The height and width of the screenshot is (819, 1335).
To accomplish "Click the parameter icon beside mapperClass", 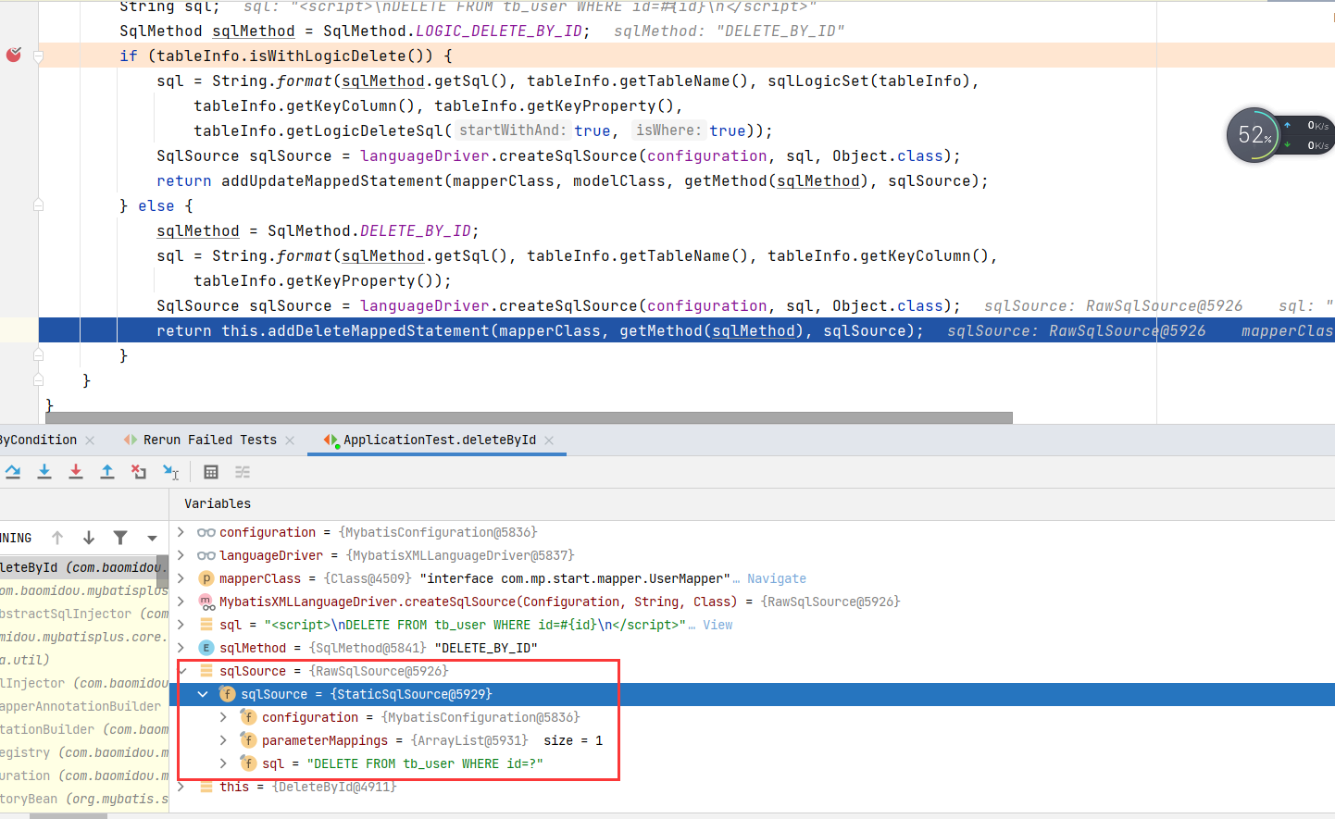I will 206,578.
